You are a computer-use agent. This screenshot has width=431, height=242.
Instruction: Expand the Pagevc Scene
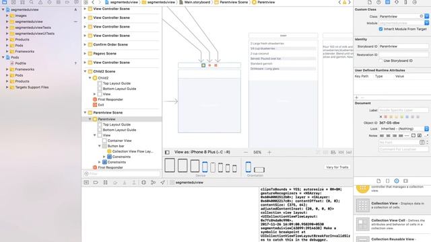85,54
